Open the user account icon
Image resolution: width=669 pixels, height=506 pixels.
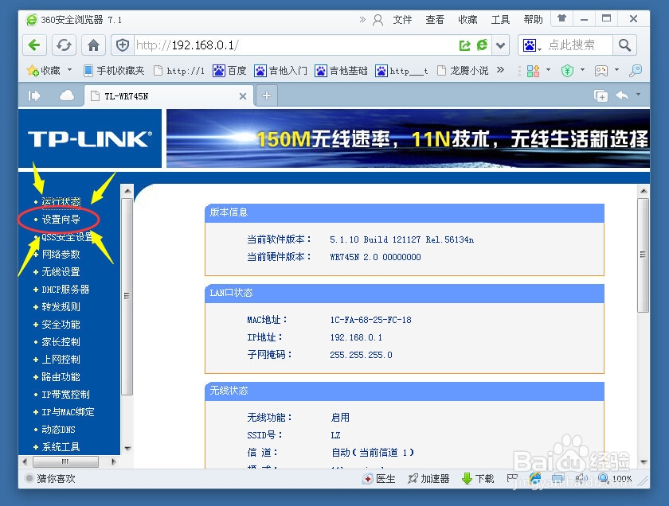click(378, 20)
